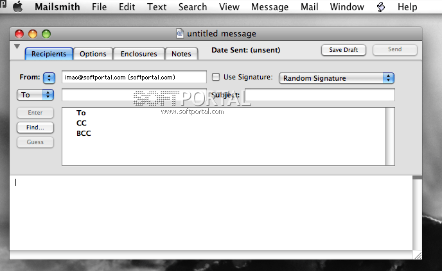The width and height of the screenshot is (442, 271).
Task: Open the Mail menu
Action: point(309,7)
